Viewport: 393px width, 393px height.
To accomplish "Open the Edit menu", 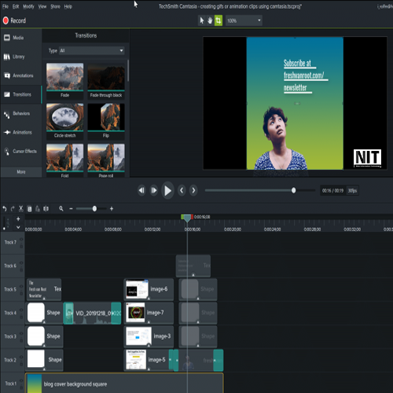I will pyautogui.click(x=16, y=6).
